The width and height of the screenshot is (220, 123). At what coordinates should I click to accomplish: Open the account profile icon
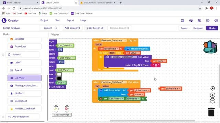point(216,20)
